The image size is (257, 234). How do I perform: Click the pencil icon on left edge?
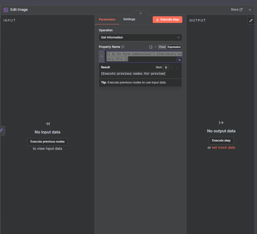click(1, 130)
